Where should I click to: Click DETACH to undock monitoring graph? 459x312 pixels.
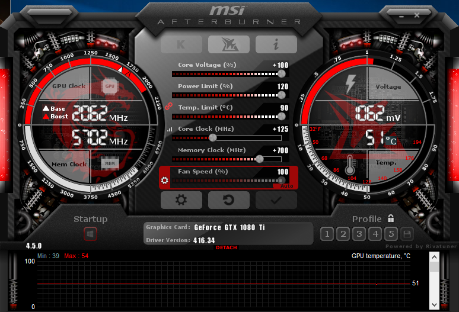(x=227, y=247)
